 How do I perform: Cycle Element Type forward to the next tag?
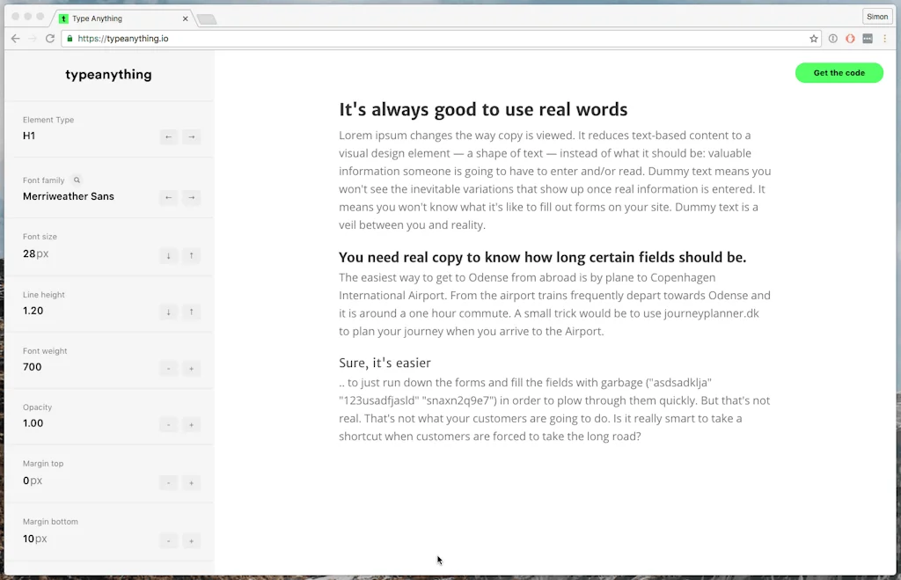(x=191, y=136)
